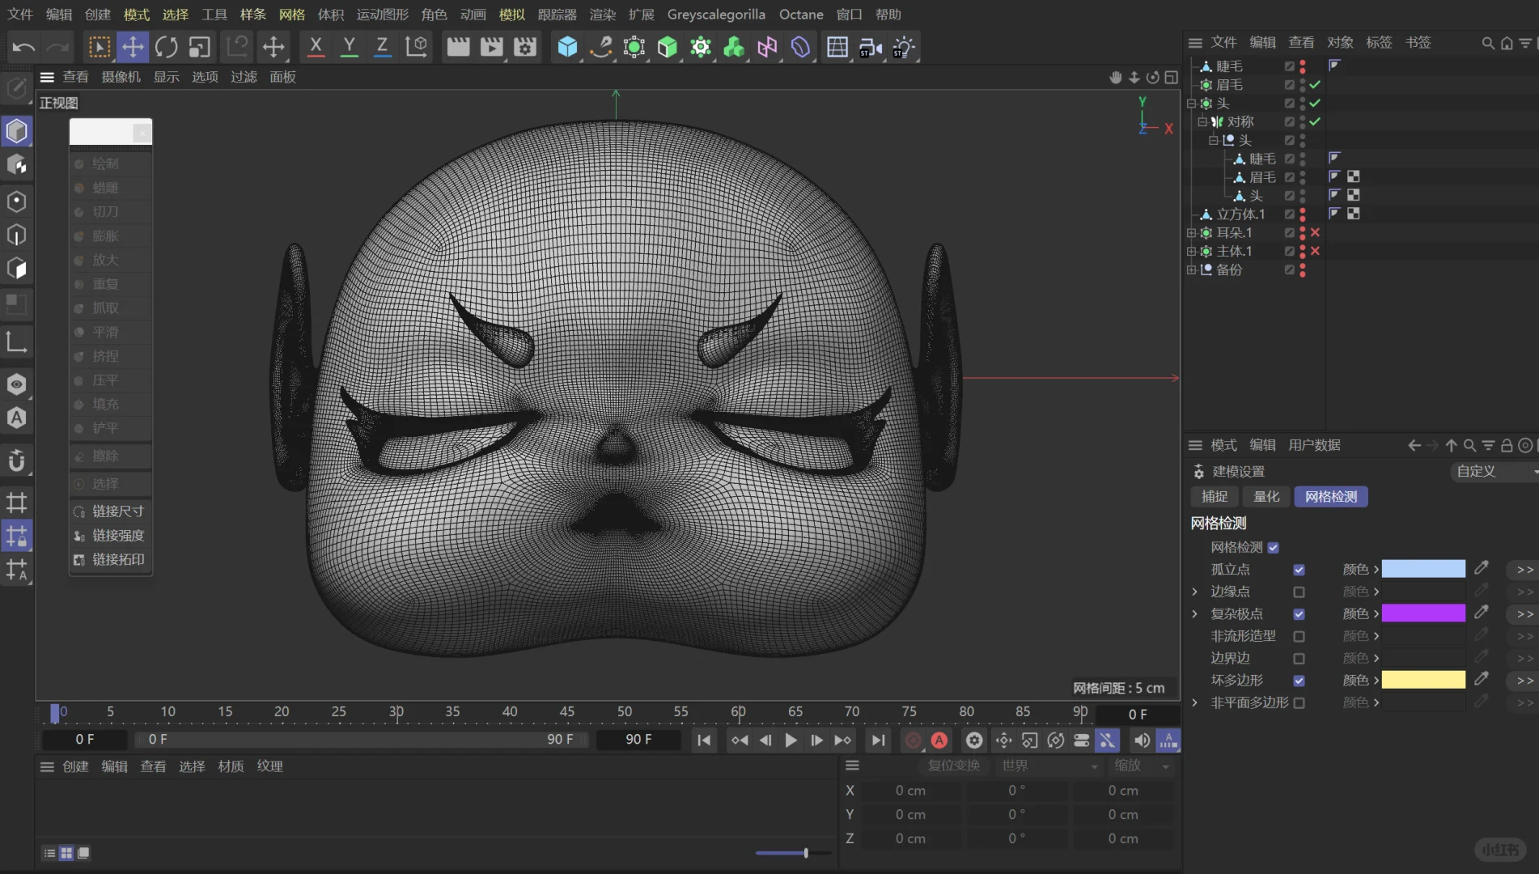
Task: Add light icon in toolbar
Action: point(903,47)
